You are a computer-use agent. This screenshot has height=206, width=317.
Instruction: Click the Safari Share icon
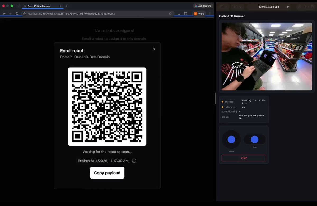[299, 7]
